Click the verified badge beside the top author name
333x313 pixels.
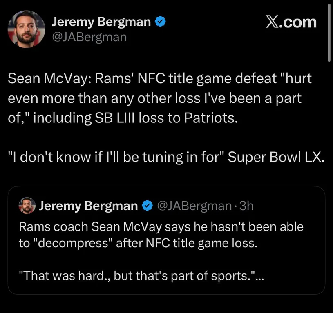pyautogui.click(x=160, y=22)
